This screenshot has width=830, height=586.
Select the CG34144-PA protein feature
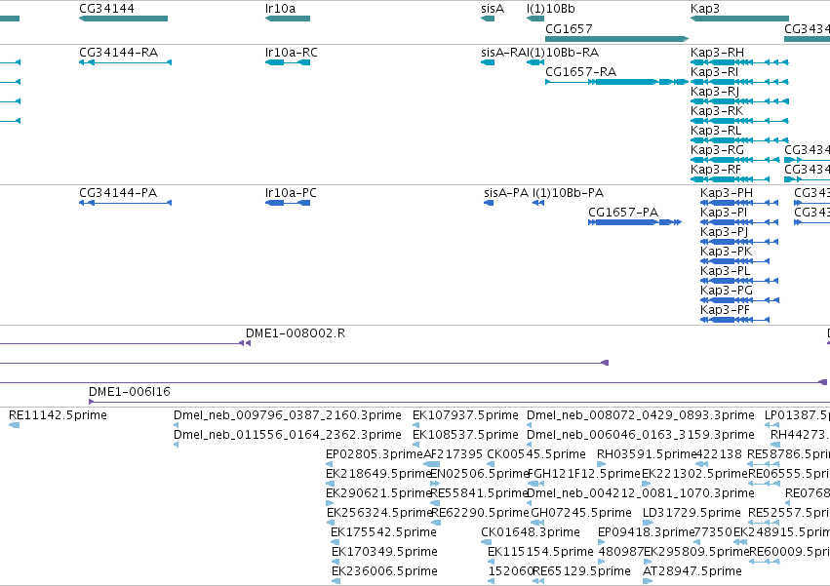(125, 203)
